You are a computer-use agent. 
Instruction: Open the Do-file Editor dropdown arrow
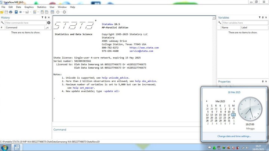pos(38,12)
